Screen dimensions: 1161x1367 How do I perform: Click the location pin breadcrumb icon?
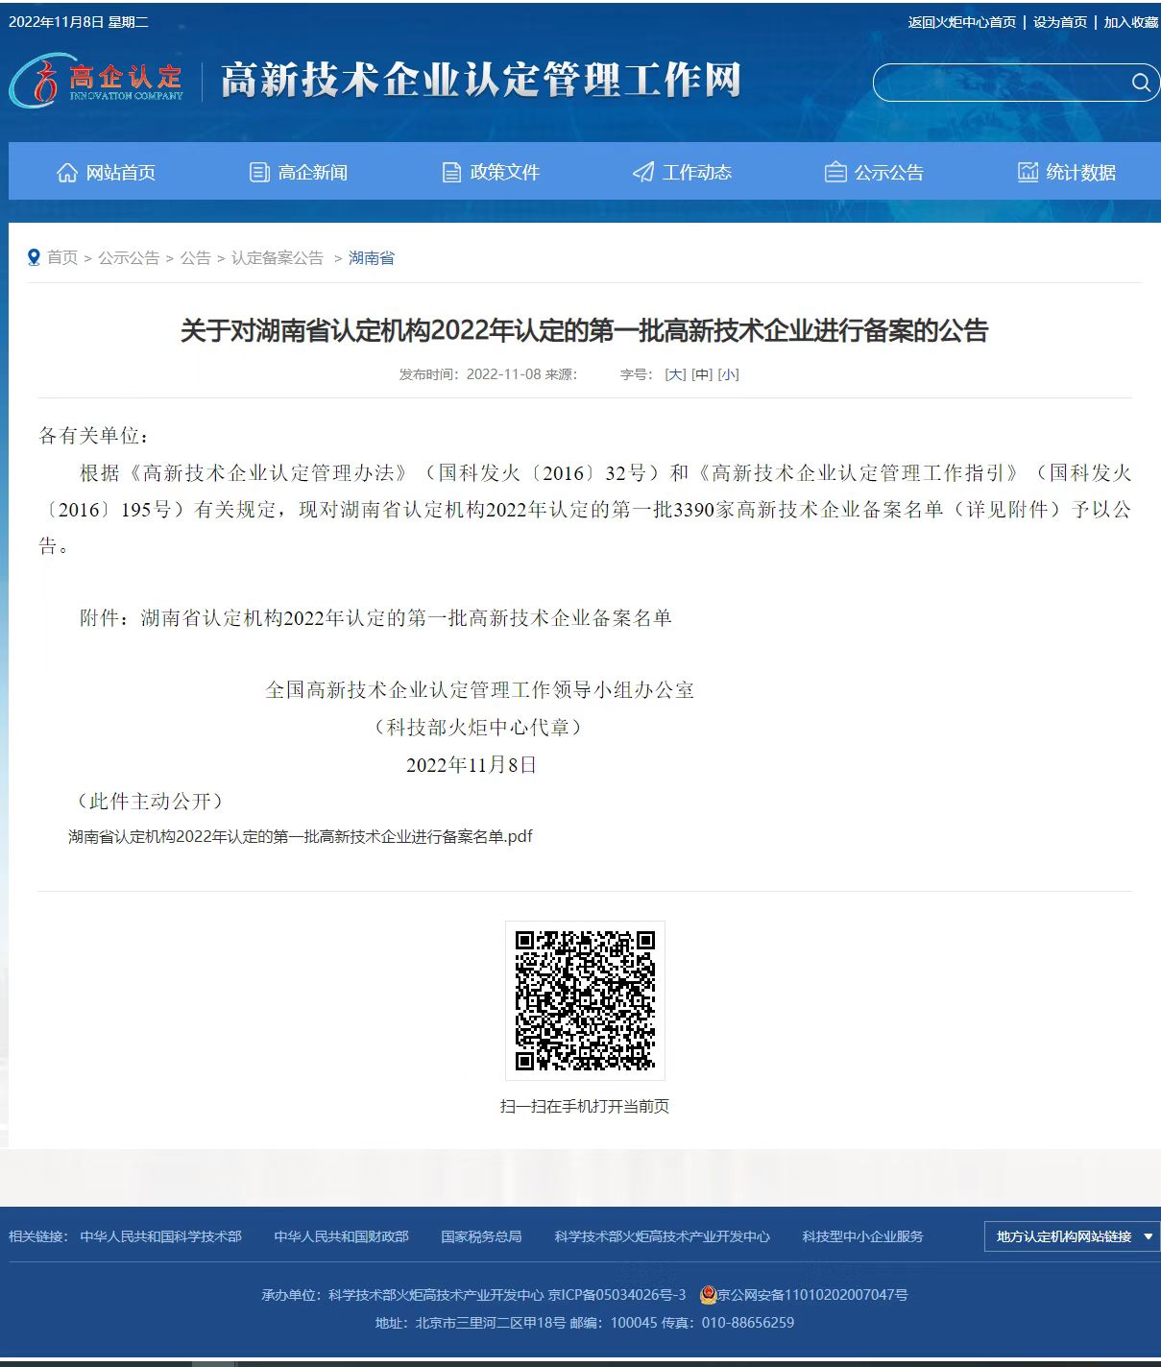click(x=35, y=257)
